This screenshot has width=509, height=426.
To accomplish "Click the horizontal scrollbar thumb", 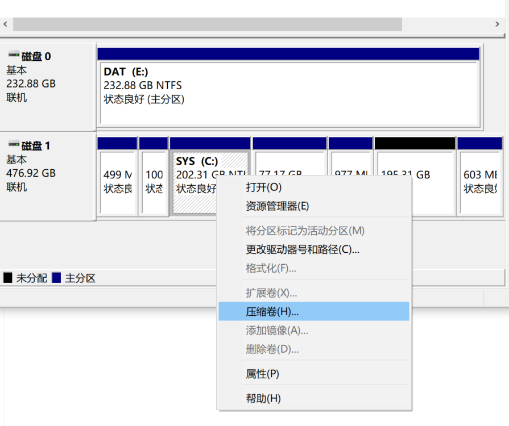I will 208,24.
